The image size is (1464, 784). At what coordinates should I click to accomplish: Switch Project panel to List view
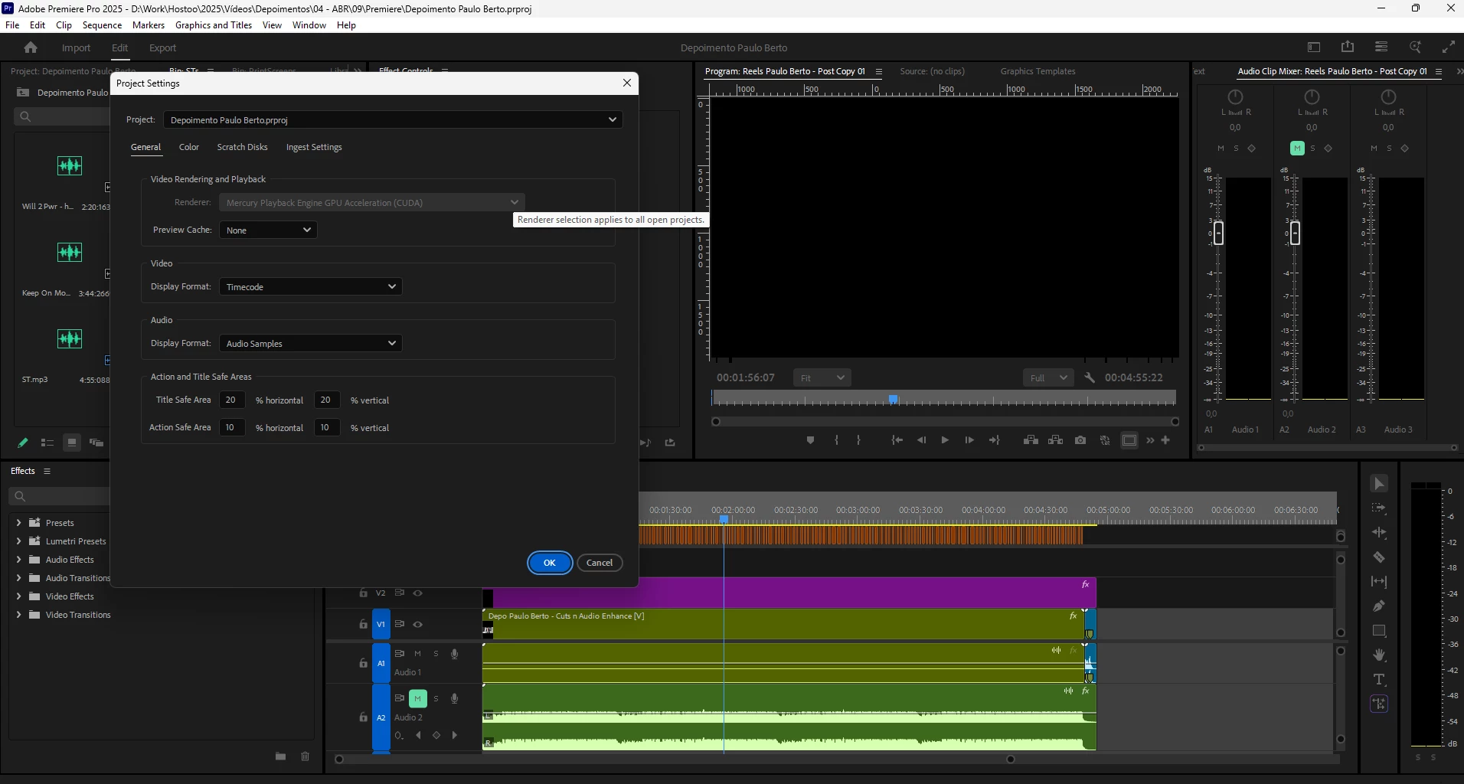(x=47, y=443)
